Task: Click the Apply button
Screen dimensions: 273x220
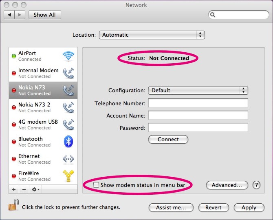Action: [249, 207]
